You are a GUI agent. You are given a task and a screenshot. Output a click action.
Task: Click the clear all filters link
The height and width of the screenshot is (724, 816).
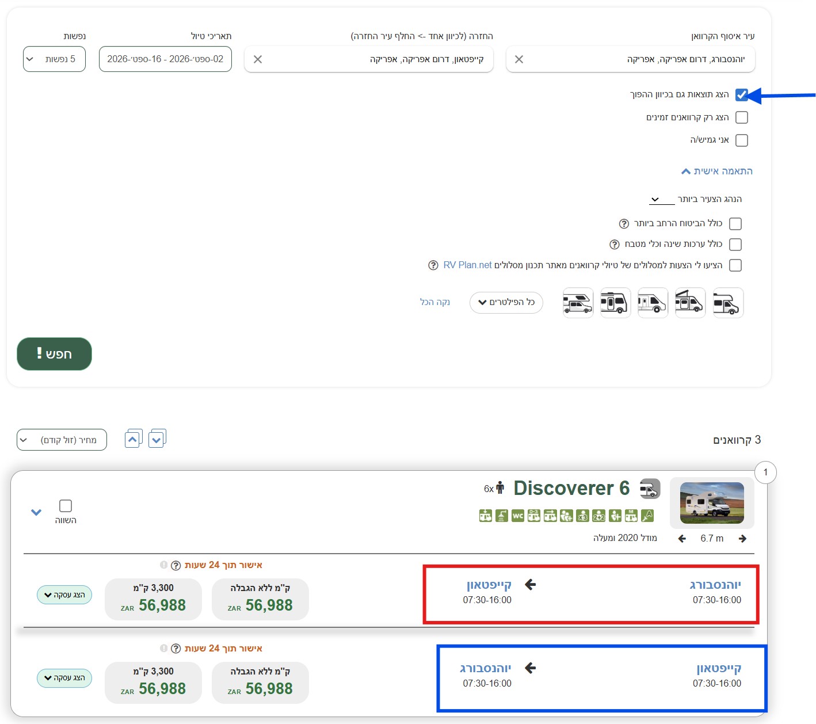[435, 302]
